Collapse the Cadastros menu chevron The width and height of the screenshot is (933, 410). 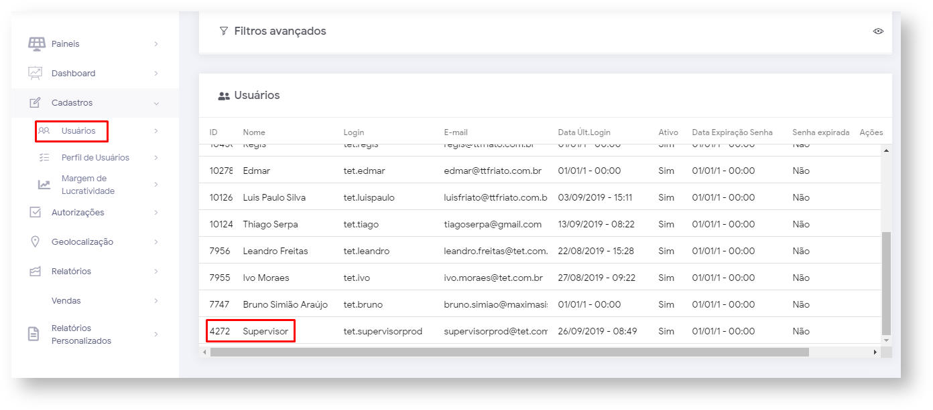tap(156, 103)
